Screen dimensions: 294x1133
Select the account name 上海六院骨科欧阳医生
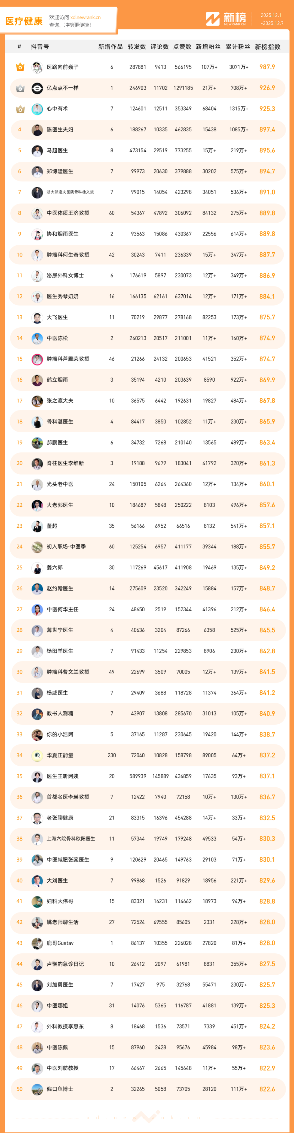(x=70, y=839)
